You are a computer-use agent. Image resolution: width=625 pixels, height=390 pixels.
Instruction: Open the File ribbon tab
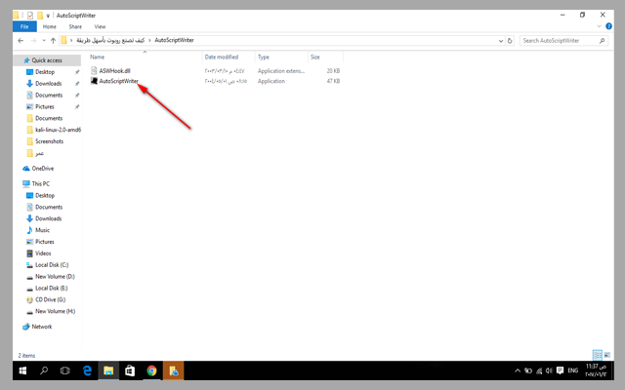coord(24,26)
